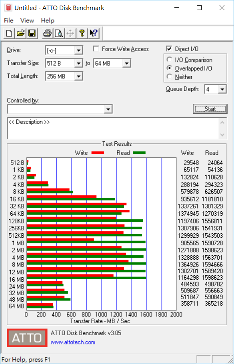This screenshot has width=234, height=364.
Task: Select the Overlapped I/O radio option
Action: click(170, 68)
